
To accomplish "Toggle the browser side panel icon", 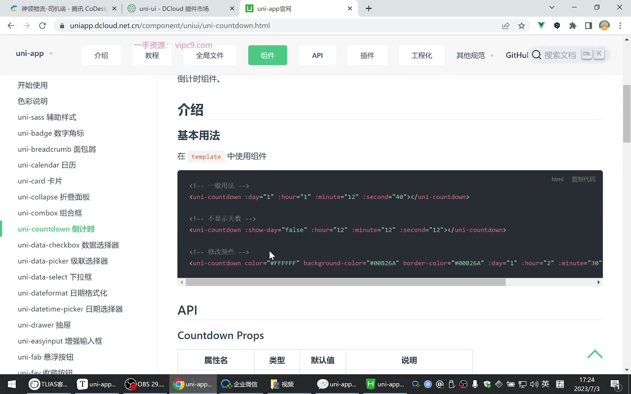I will [588, 26].
